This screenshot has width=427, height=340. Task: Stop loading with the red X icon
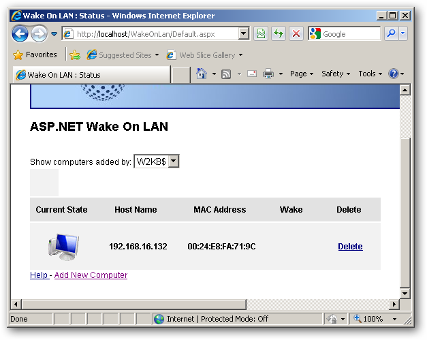pos(296,34)
